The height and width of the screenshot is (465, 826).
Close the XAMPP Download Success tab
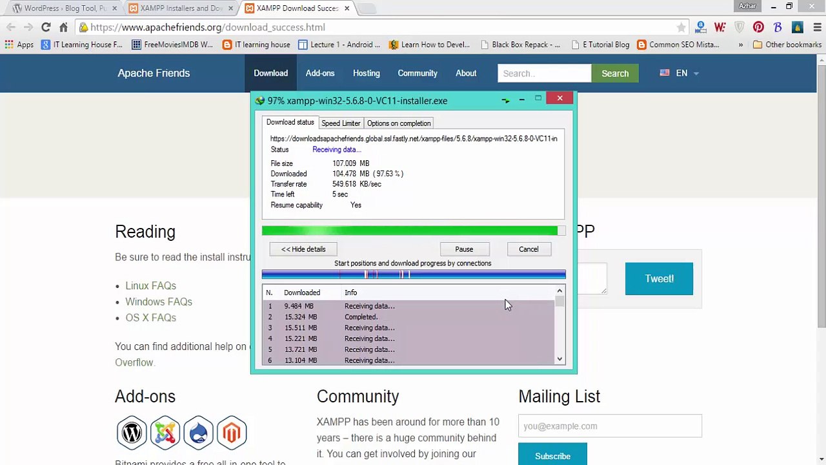[347, 8]
